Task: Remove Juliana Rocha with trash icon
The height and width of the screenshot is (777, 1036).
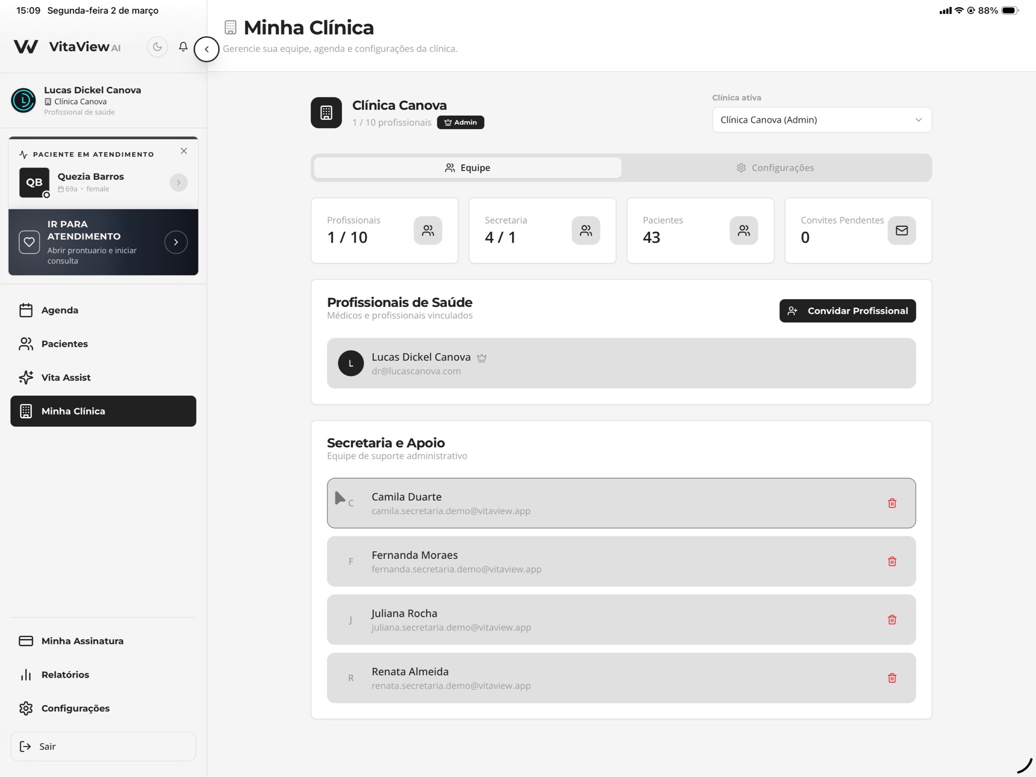Action: (x=892, y=620)
